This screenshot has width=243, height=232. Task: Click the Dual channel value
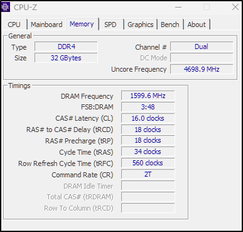[202, 47]
